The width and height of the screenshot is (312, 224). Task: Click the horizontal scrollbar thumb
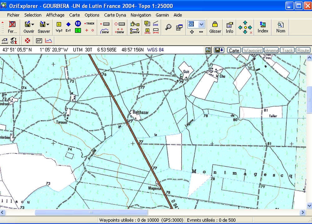[91, 212]
